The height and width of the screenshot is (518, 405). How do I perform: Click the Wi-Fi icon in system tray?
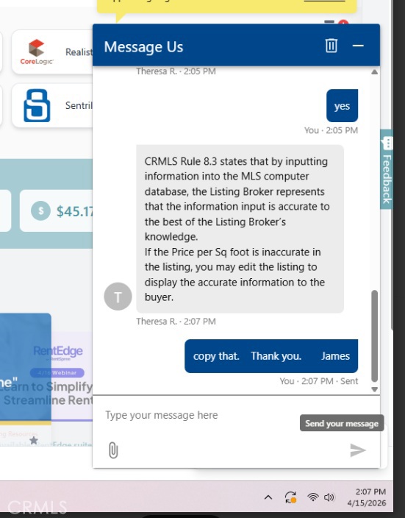(x=312, y=497)
